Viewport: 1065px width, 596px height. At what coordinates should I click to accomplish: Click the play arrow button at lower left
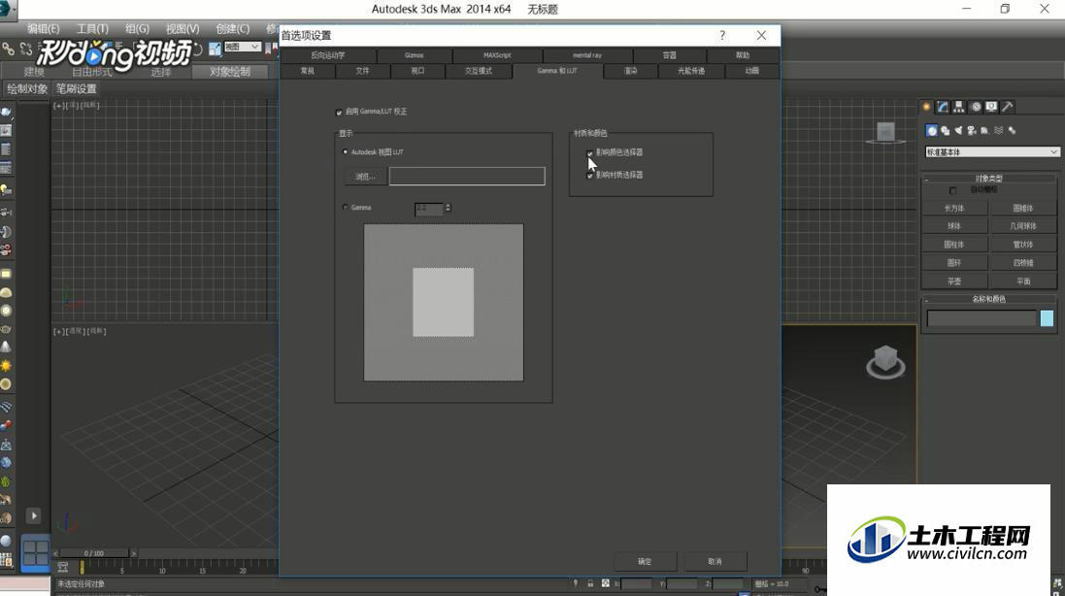point(34,515)
